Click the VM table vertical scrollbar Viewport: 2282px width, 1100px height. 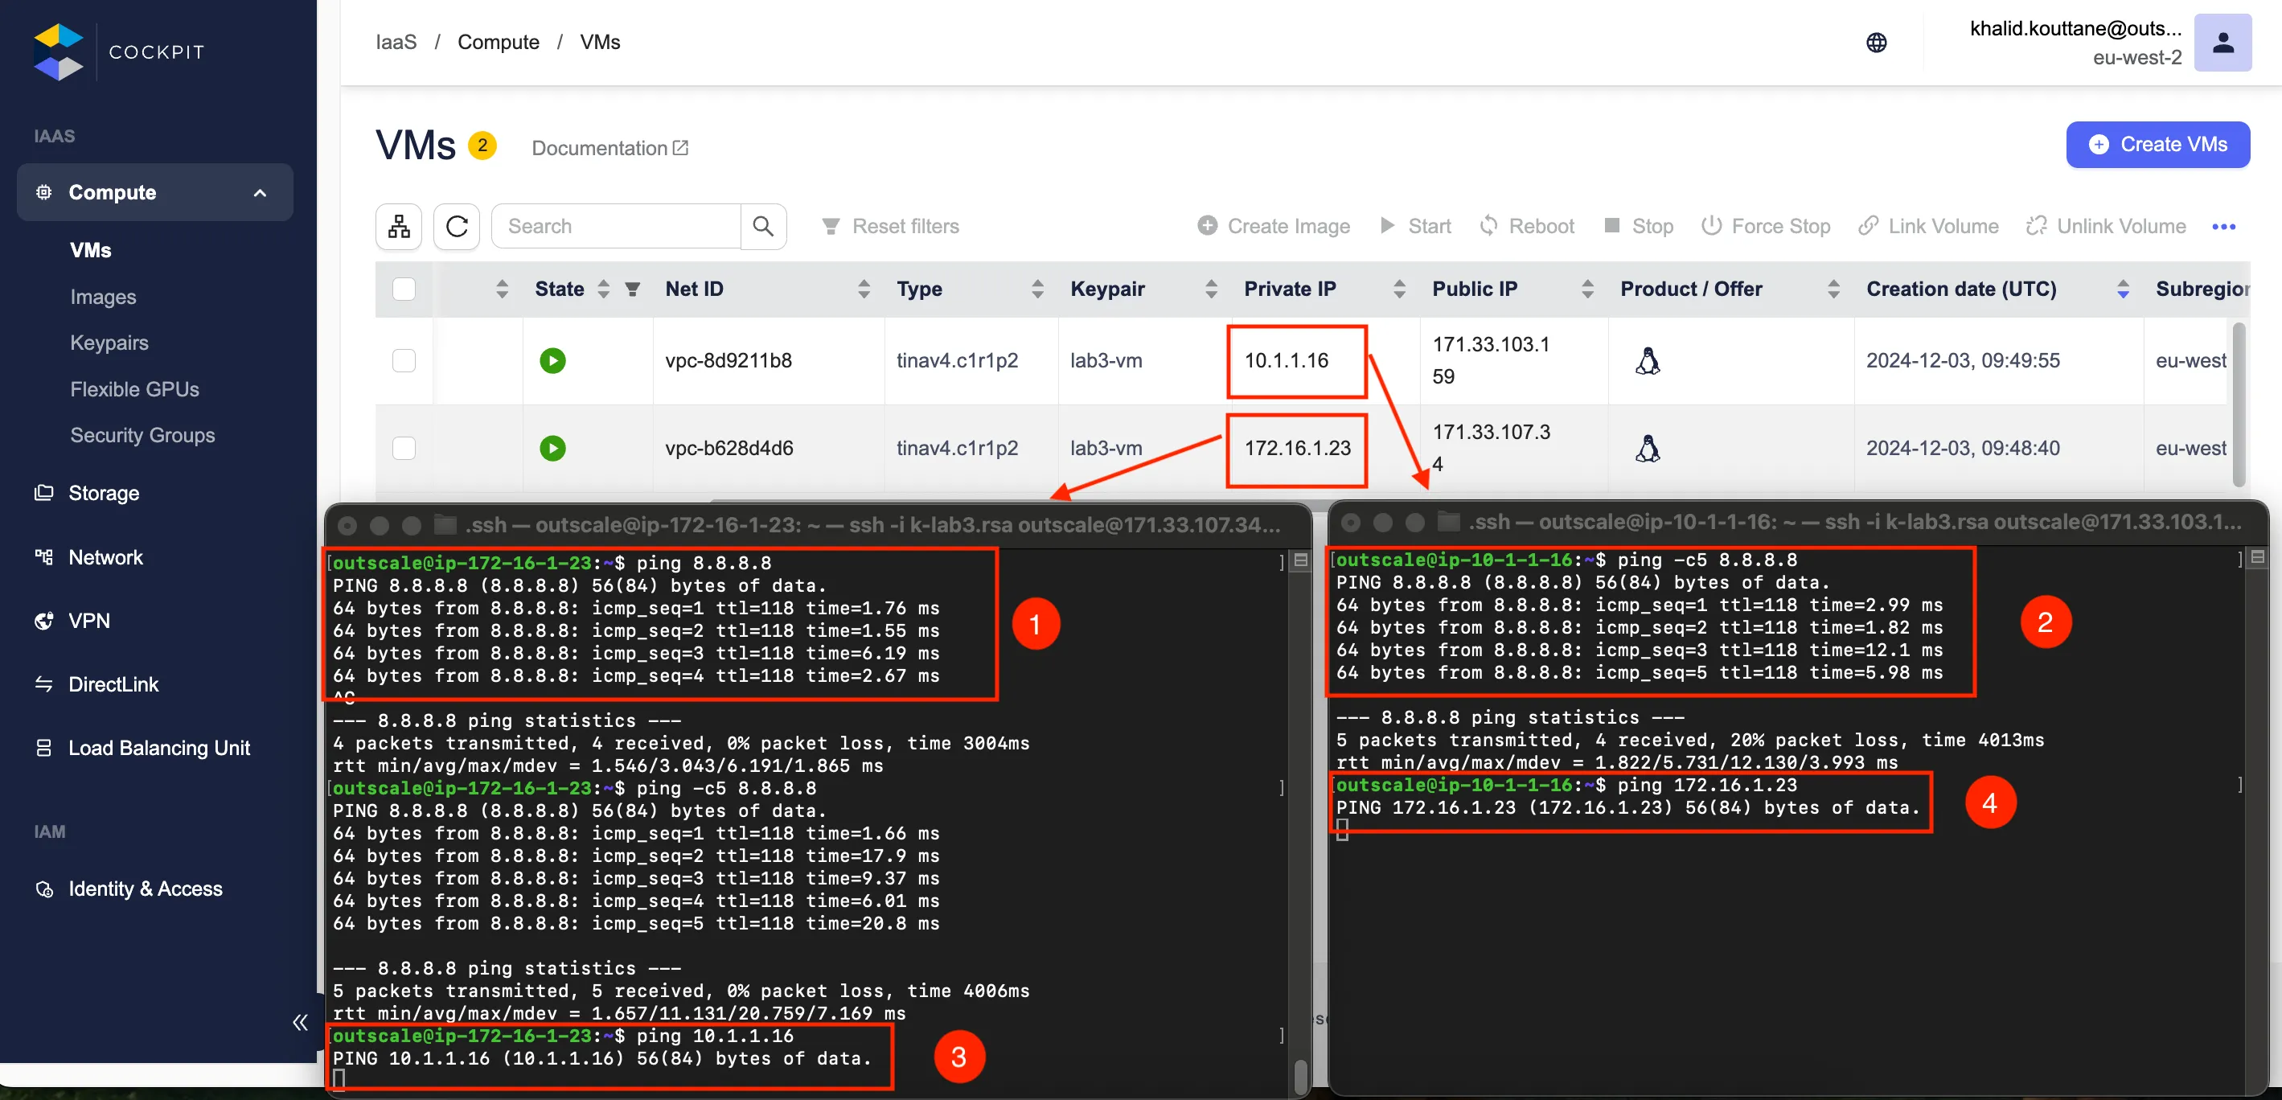pos(2239,403)
